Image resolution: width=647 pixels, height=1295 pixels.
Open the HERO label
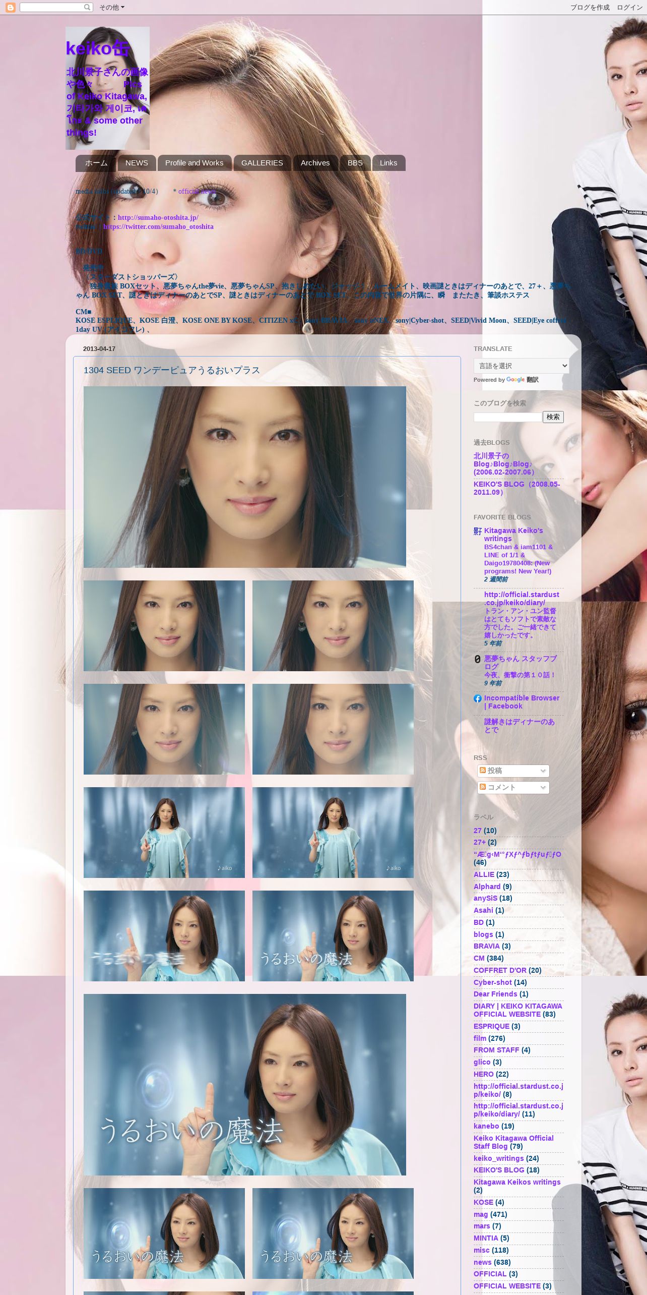pyautogui.click(x=484, y=1074)
